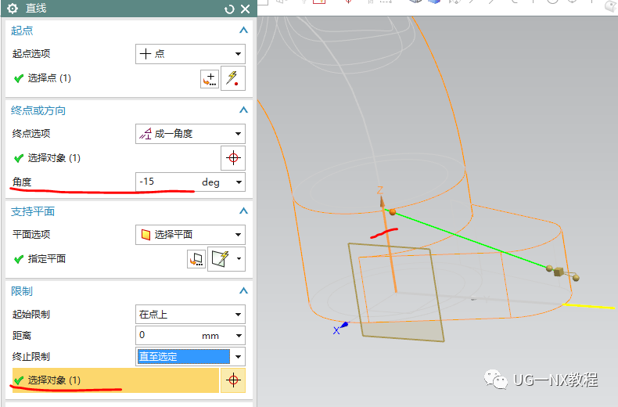Open the 距离 mm dropdown arrow
The image size is (618, 407).
tap(239, 336)
